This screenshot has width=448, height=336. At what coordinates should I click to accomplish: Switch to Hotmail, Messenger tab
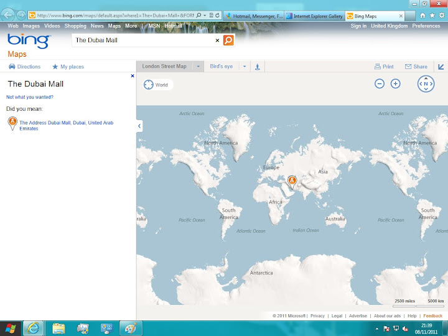point(254,16)
